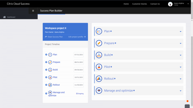Click plus icon beside Plan in timeline
Viewport: 193px width, 108px height.
46,55
